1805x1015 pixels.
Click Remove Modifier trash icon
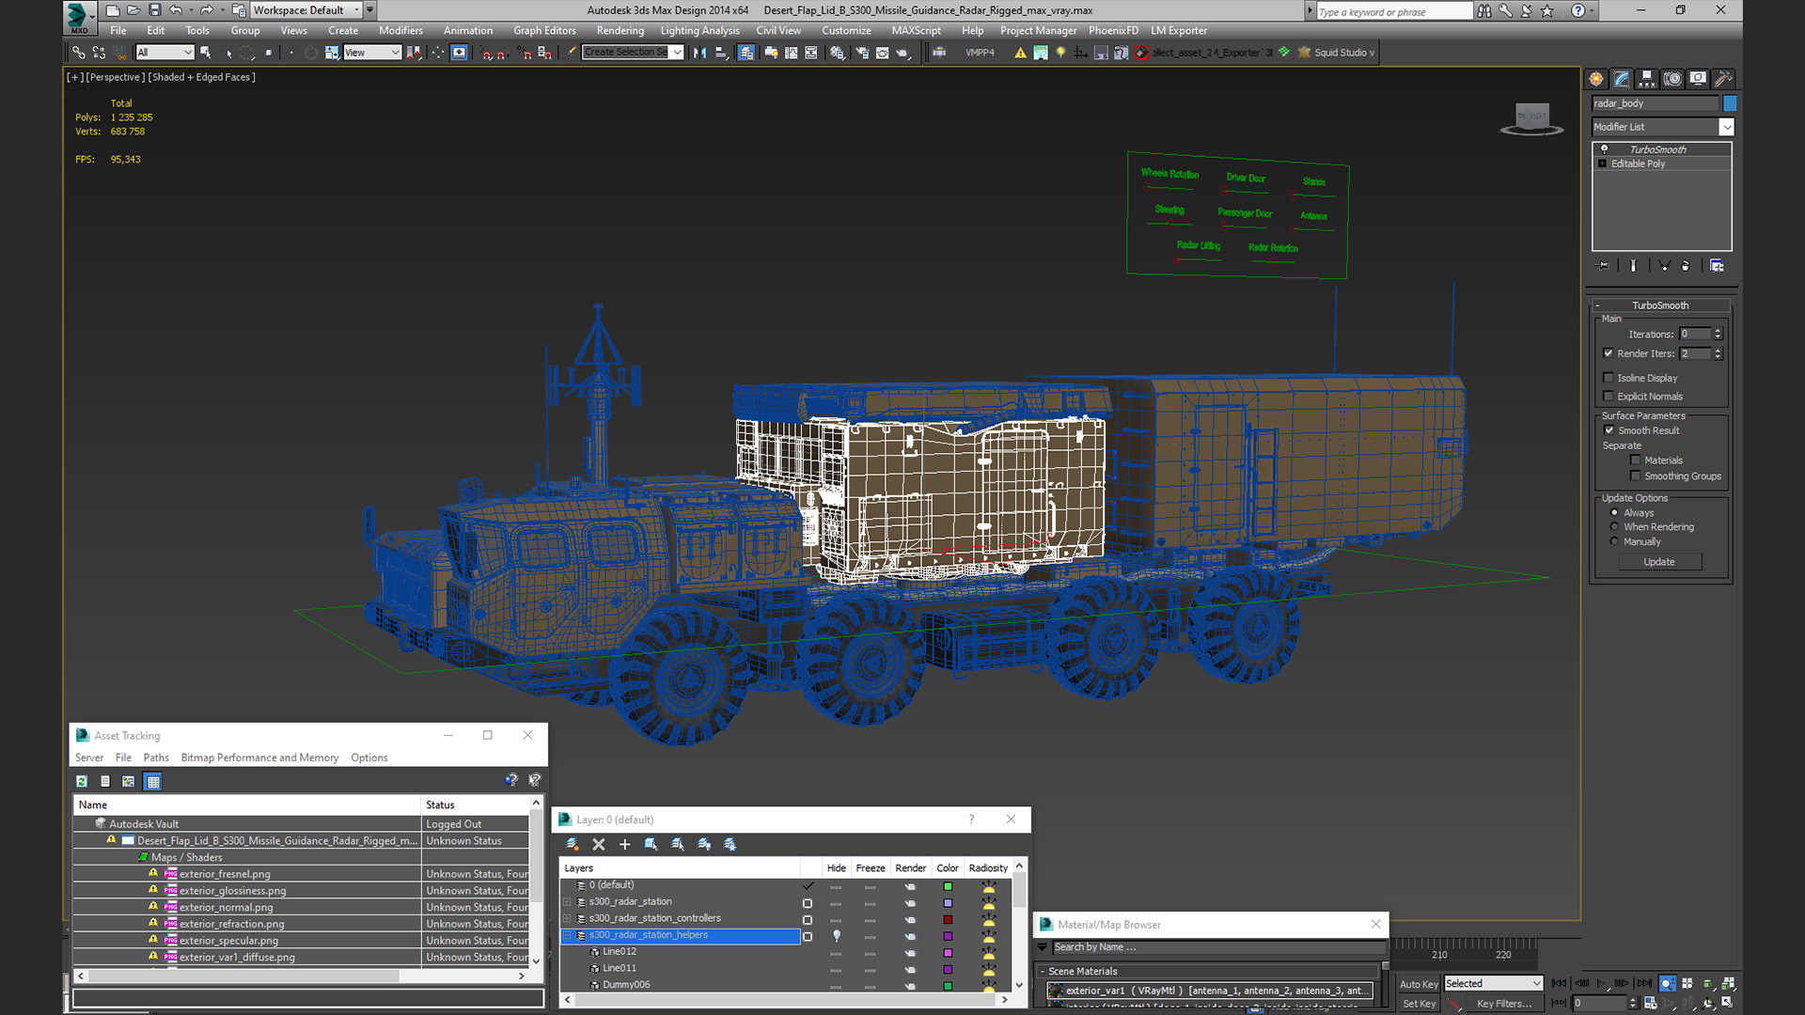pos(1686,266)
